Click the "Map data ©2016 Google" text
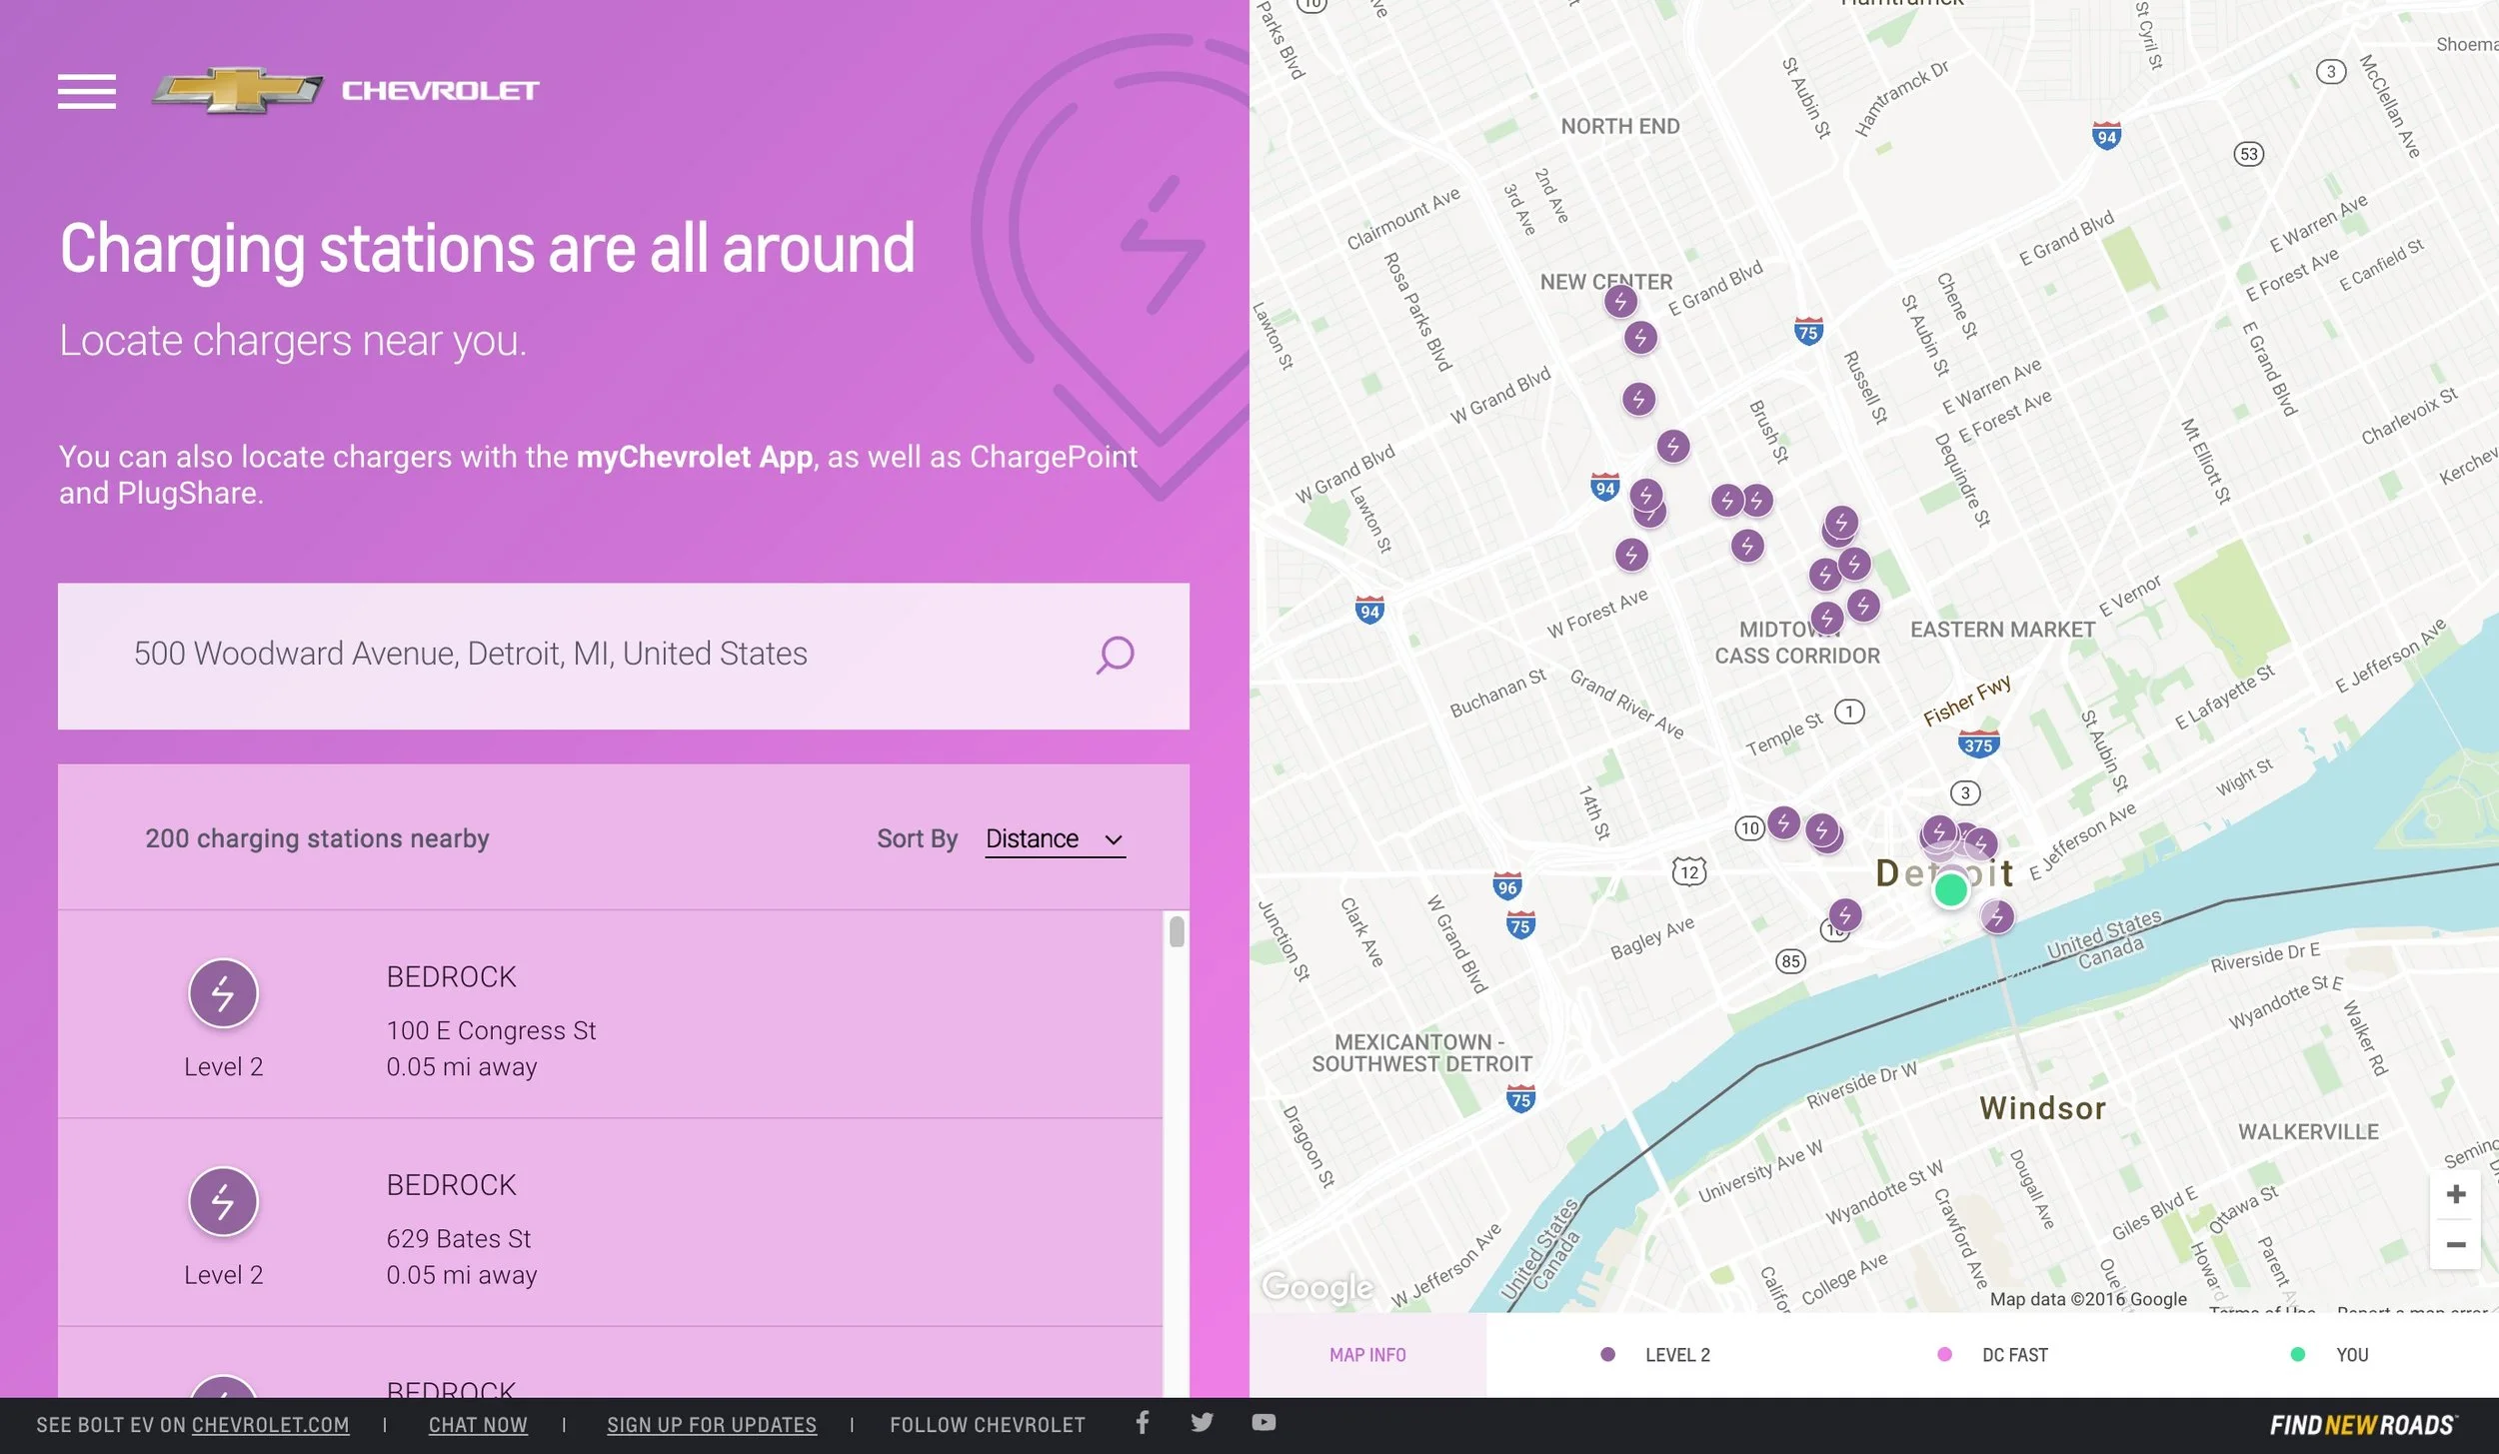The height and width of the screenshot is (1454, 2499). (2088, 1299)
